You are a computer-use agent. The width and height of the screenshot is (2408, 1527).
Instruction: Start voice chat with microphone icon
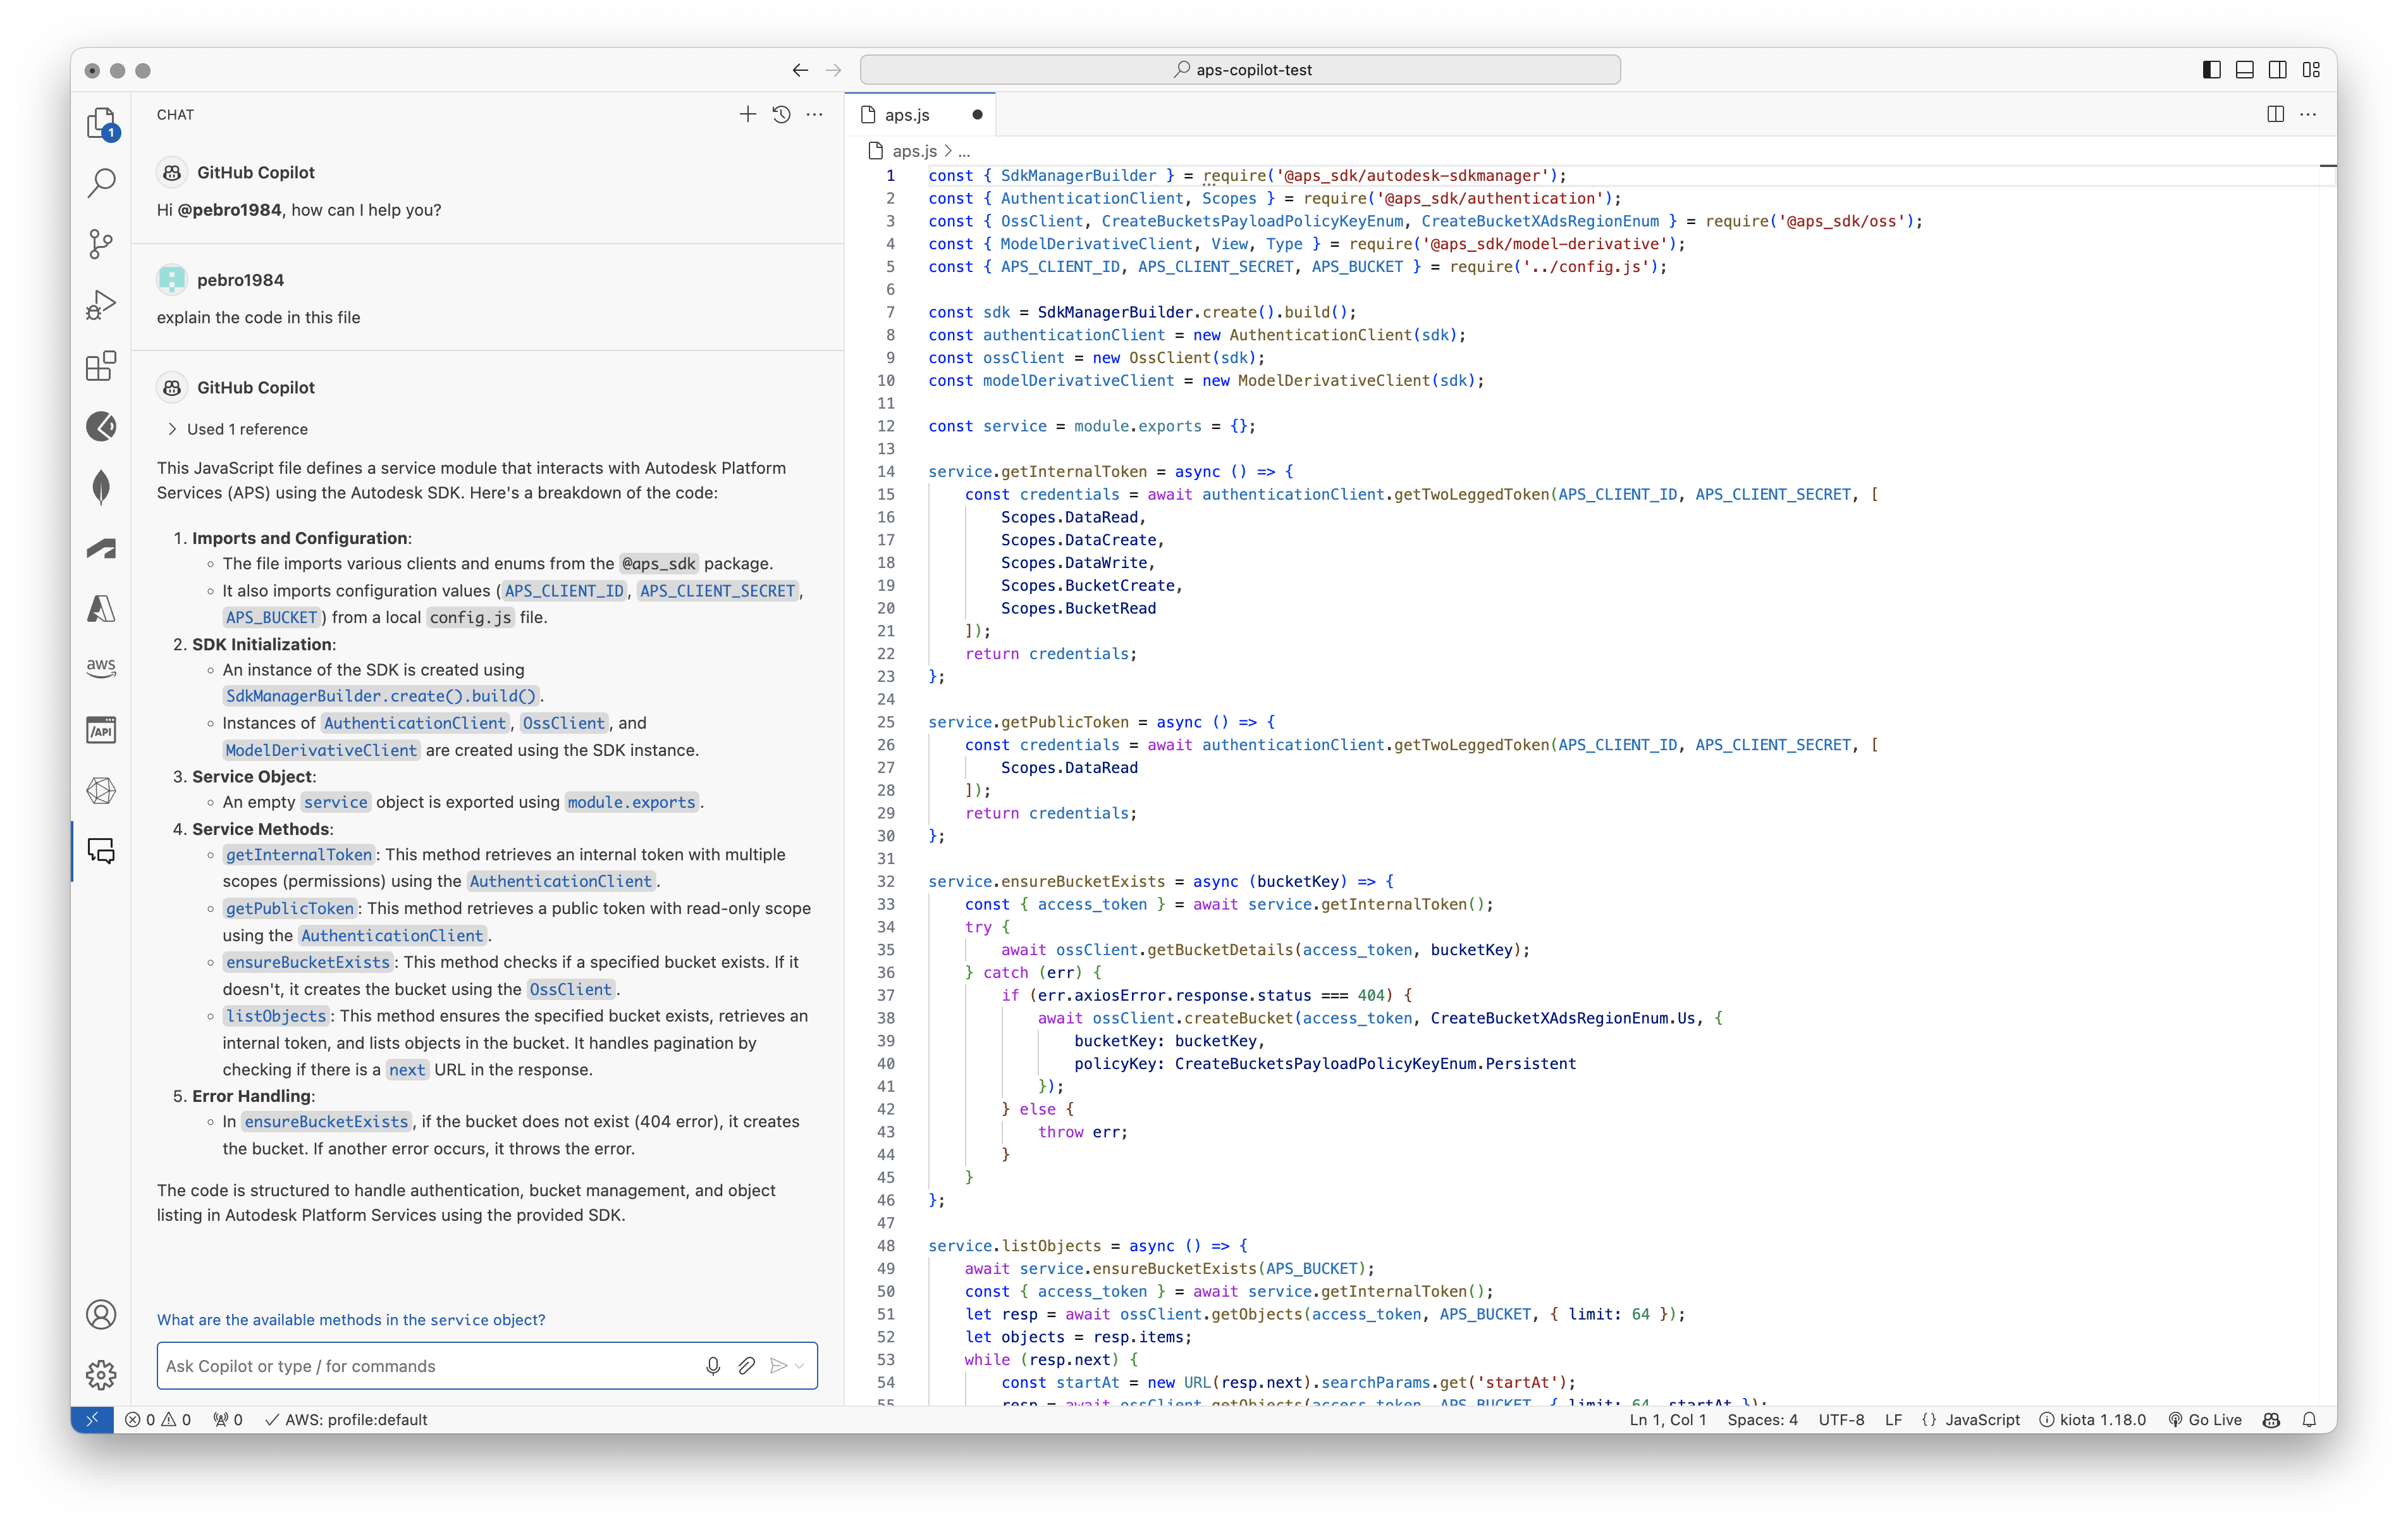click(x=713, y=1366)
